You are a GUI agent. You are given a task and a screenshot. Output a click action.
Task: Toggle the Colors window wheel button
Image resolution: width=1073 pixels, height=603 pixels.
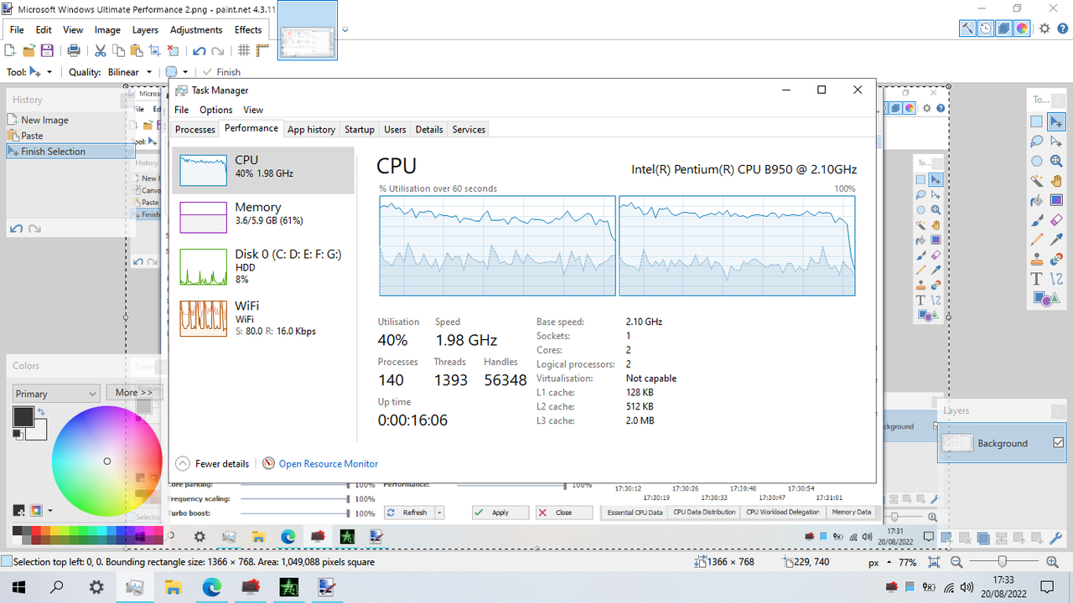coord(1022,28)
